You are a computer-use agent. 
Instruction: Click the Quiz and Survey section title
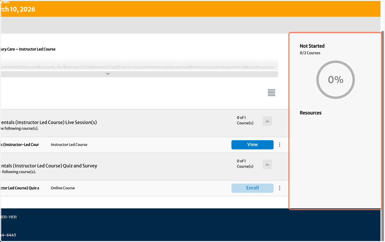tap(48, 166)
